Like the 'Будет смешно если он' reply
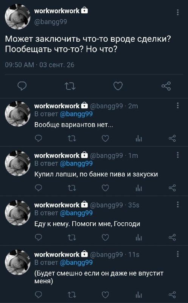This screenshot has width=188, height=303. click(x=105, y=295)
